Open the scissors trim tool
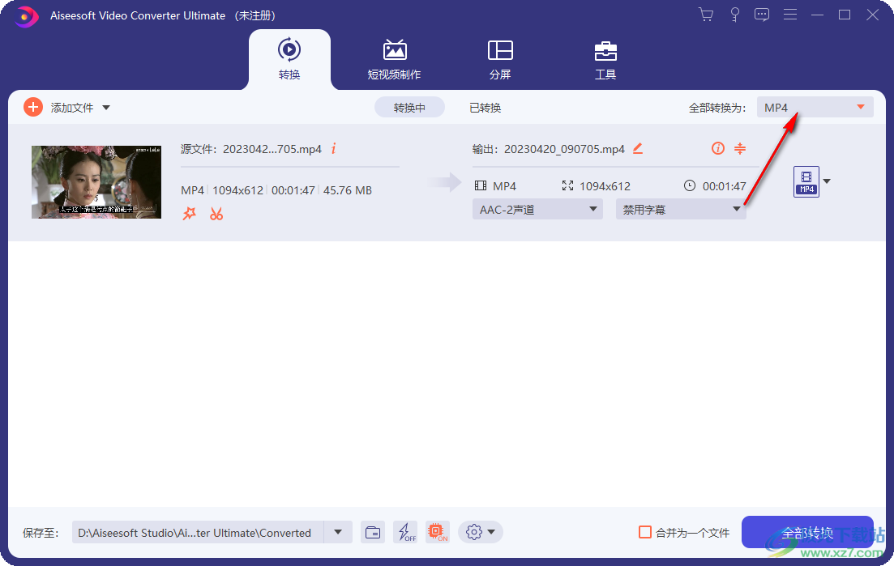 [x=216, y=214]
